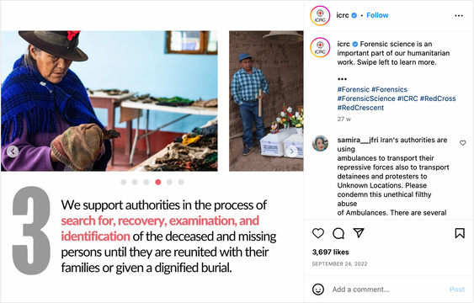Jump to the fifth carousel dot

[x=169, y=182]
